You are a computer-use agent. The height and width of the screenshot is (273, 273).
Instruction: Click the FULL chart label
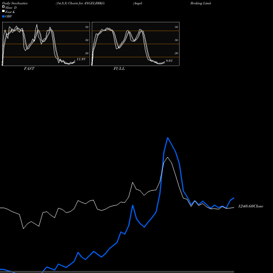pos(119,69)
